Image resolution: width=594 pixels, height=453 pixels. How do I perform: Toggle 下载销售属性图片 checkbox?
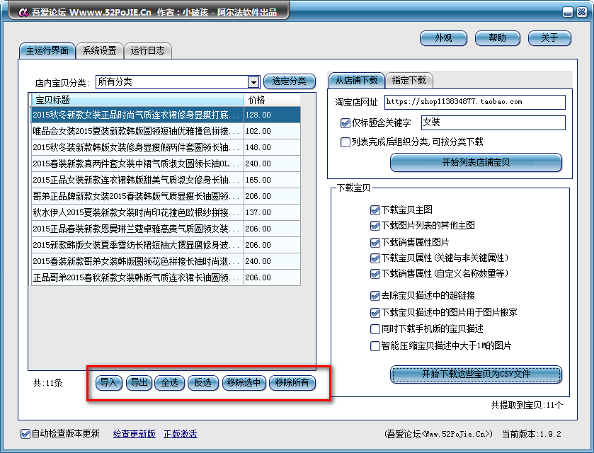pyautogui.click(x=375, y=242)
